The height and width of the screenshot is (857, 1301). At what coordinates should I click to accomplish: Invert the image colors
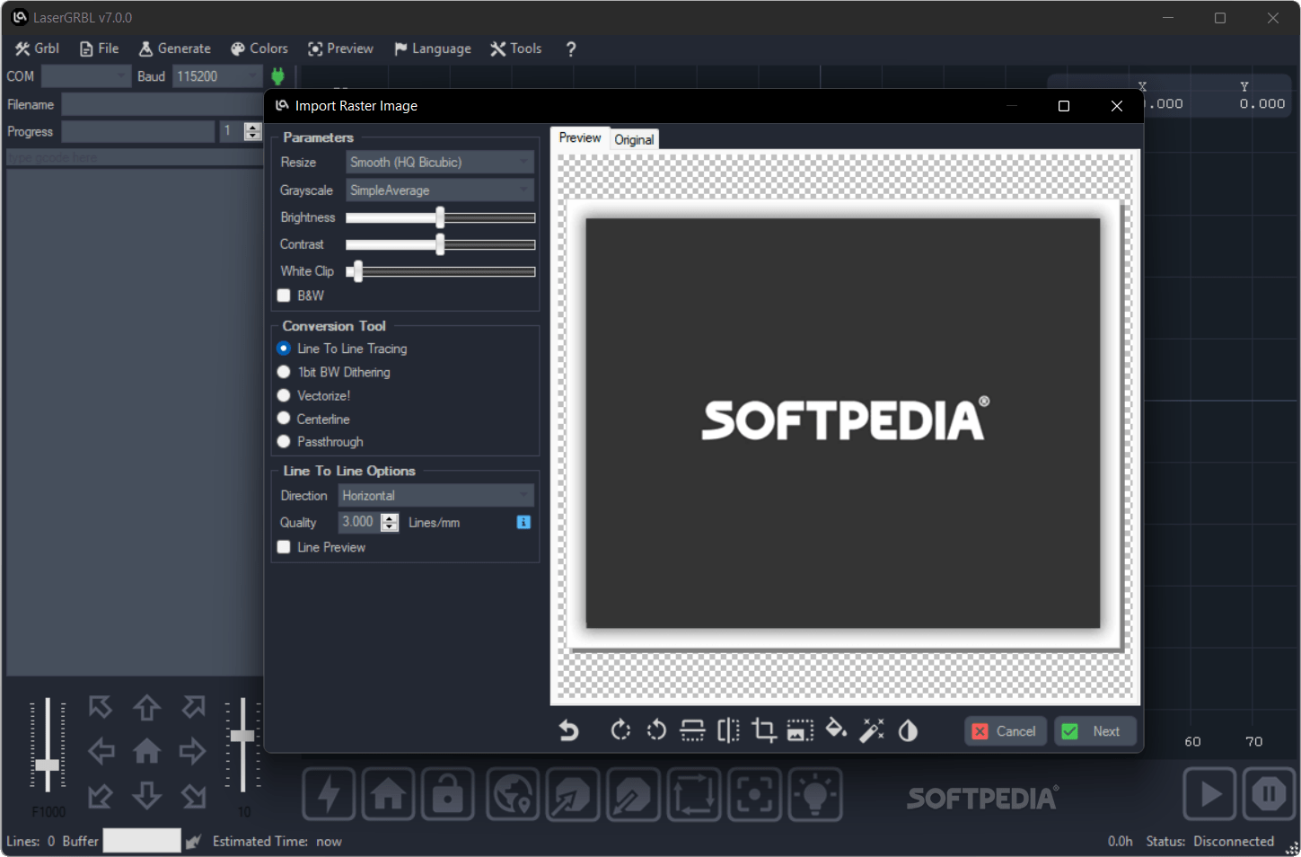click(908, 730)
